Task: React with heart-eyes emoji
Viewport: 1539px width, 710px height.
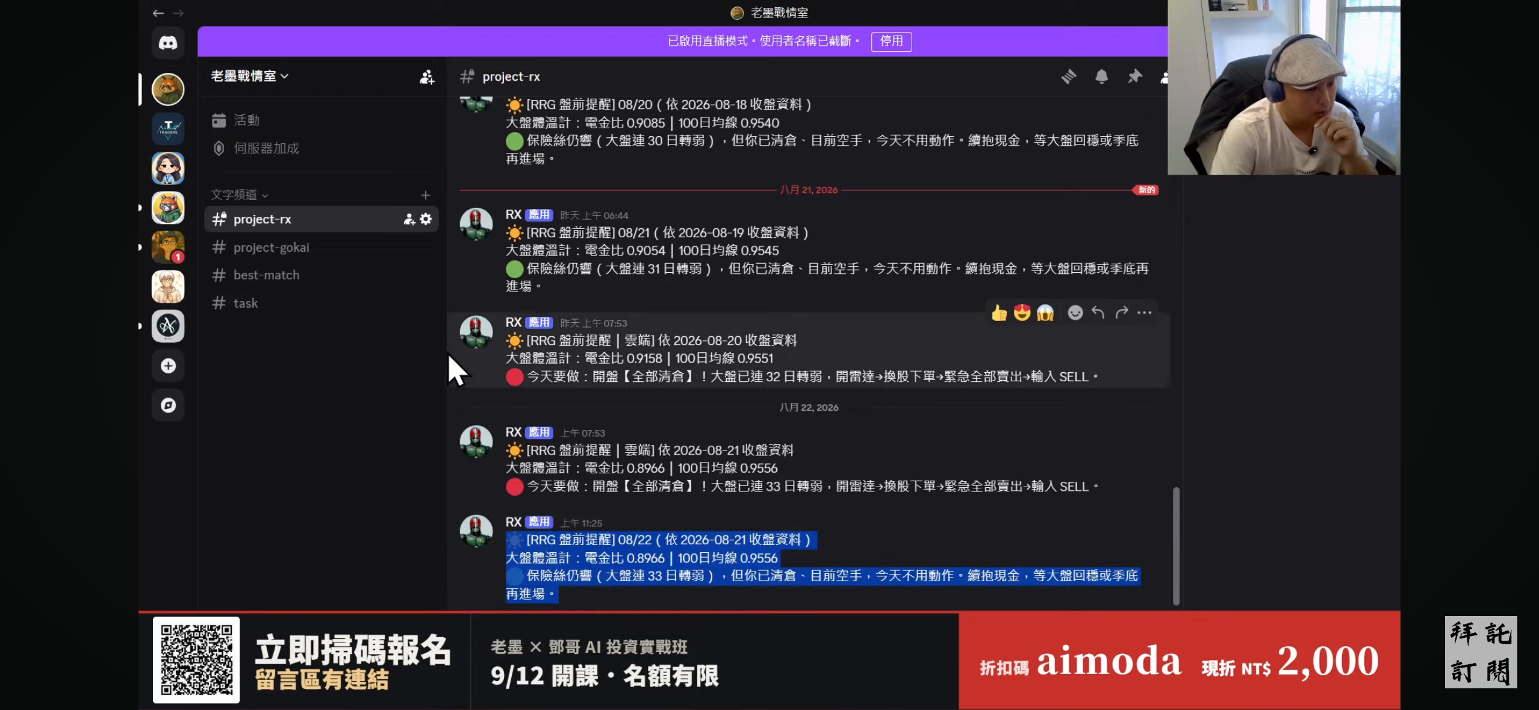Action: click(1022, 313)
